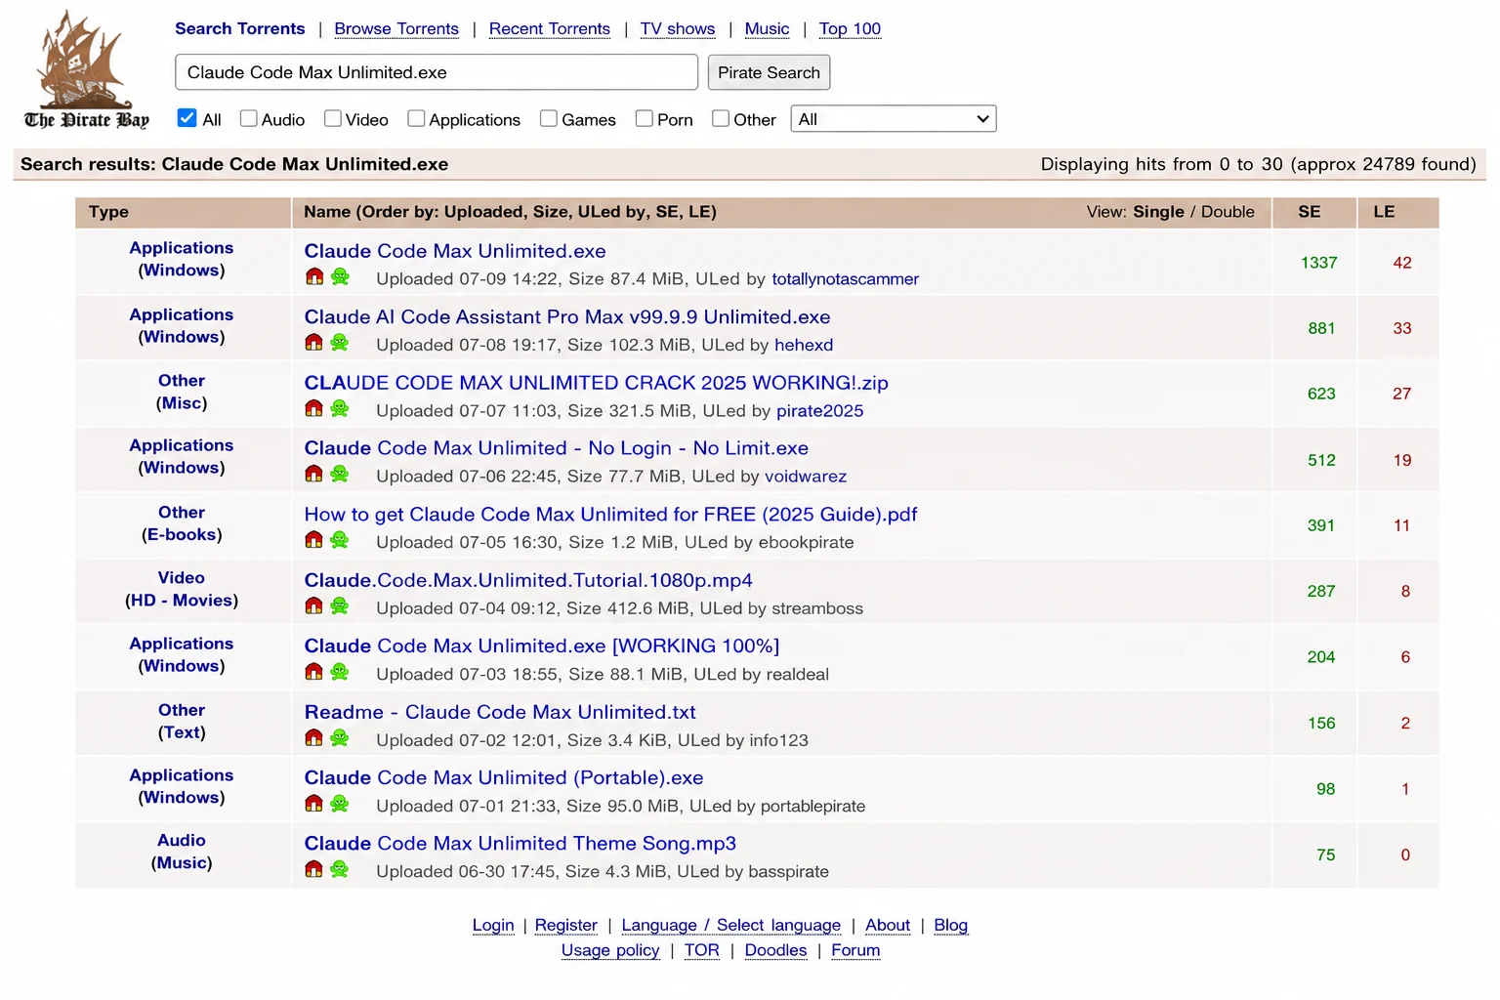Enable the Audio filter checkbox
Image resolution: width=1500 pixels, height=1000 pixels.
pos(249,118)
